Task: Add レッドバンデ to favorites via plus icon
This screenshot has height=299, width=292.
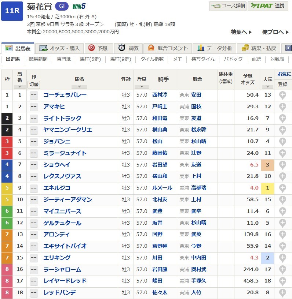Action: tap(282, 293)
